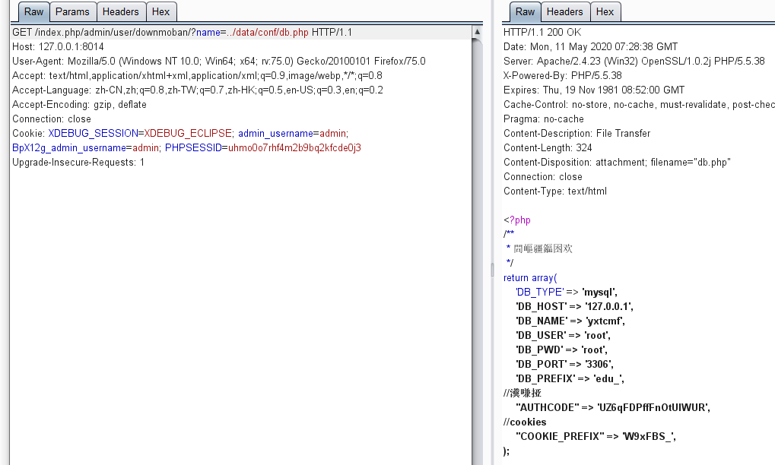
Task: Click the X-Powered-By: PHP/5.5.38 line
Action: 563,75
